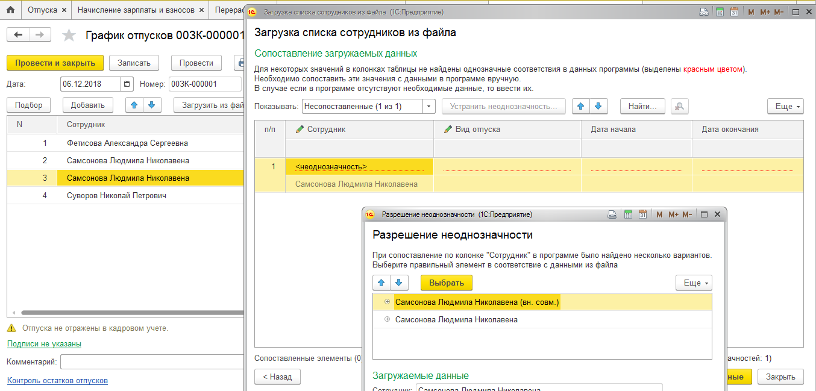Open Еще menu in ambiguity dialog
The width and height of the screenshot is (816, 391).
[694, 283]
